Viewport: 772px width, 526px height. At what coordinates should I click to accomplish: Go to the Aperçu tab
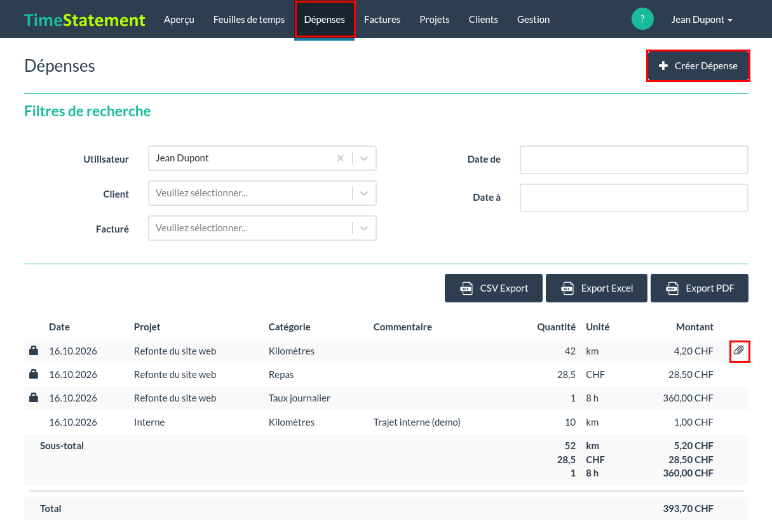[x=179, y=19]
